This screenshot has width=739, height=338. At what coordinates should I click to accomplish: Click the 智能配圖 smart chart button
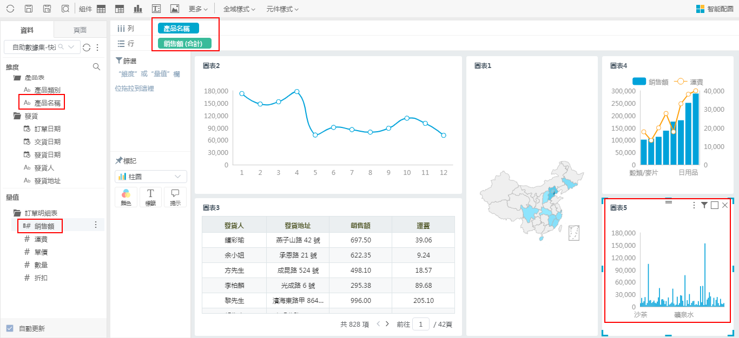pos(714,9)
